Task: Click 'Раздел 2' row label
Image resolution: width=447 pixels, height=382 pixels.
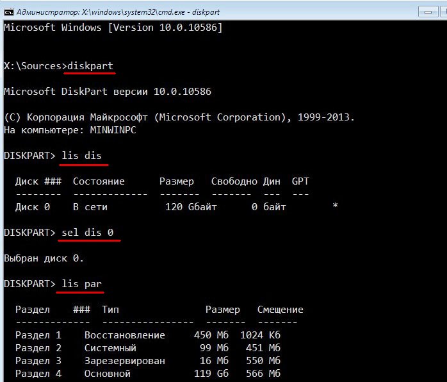Action: (x=38, y=348)
